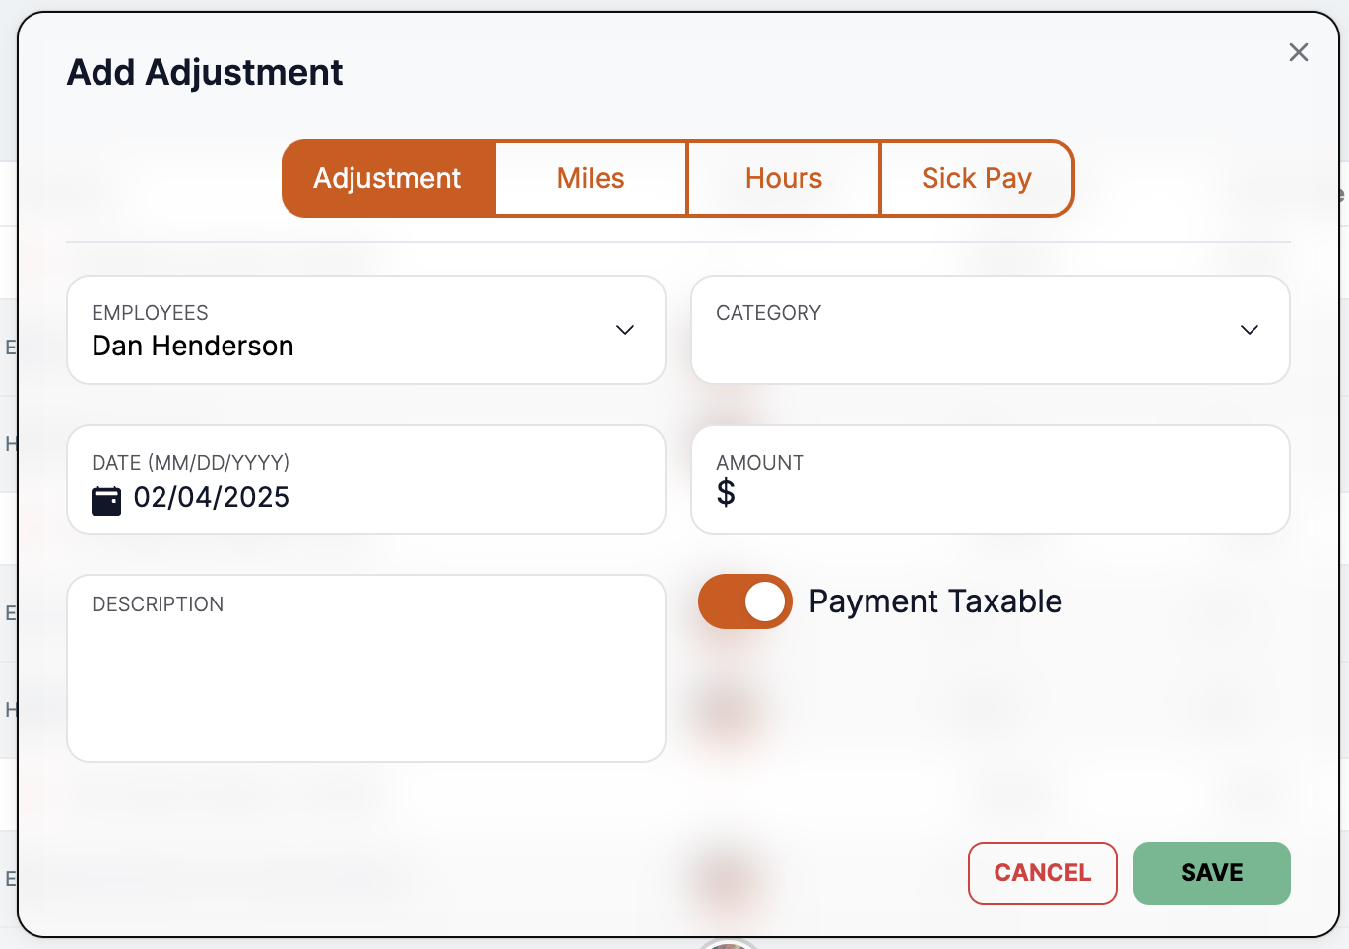
Task: Click the Employees field label
Action: 150,313
